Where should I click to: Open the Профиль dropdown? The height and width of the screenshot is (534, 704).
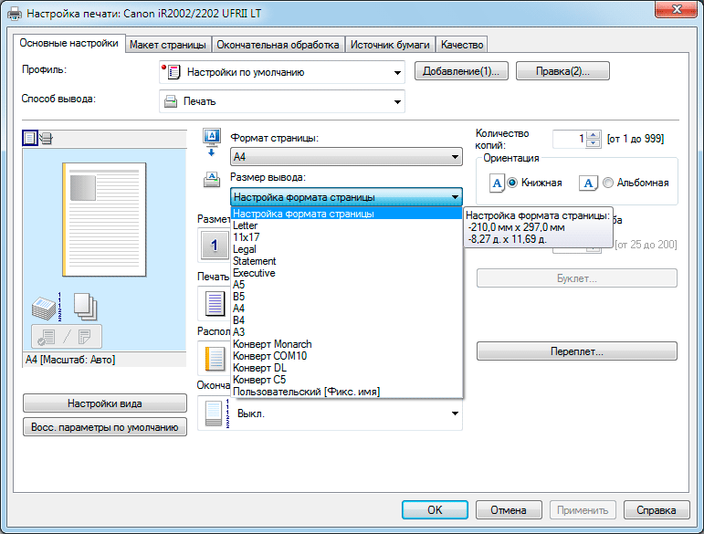coord(282,72)
